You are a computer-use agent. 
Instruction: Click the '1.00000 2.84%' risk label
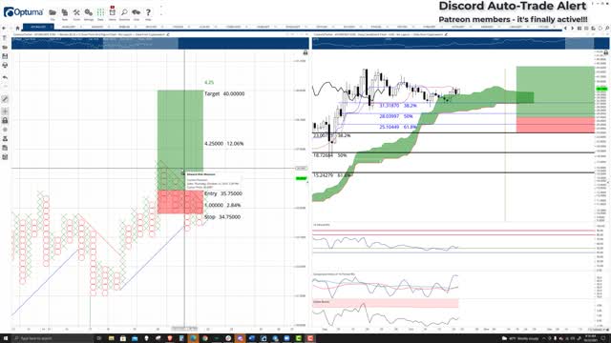tap(222, 205)
